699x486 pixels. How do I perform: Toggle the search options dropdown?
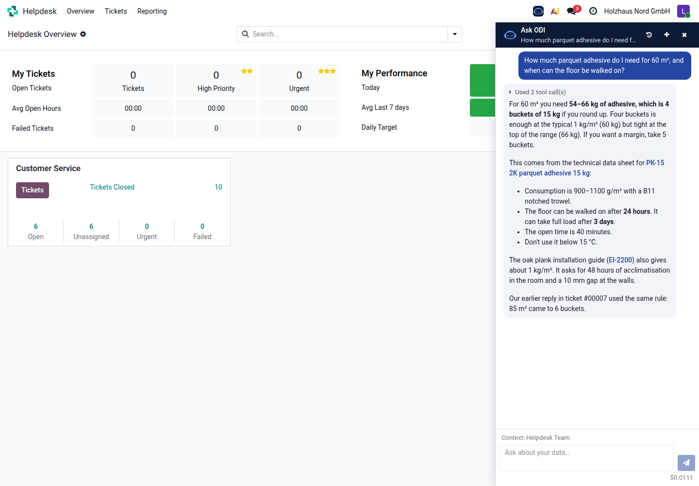pyautogui.click(x=455, y=34)
